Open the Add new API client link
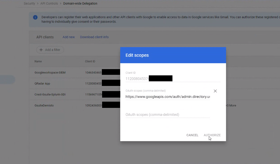Screen dimensions: 280x164 pos(68,37)
